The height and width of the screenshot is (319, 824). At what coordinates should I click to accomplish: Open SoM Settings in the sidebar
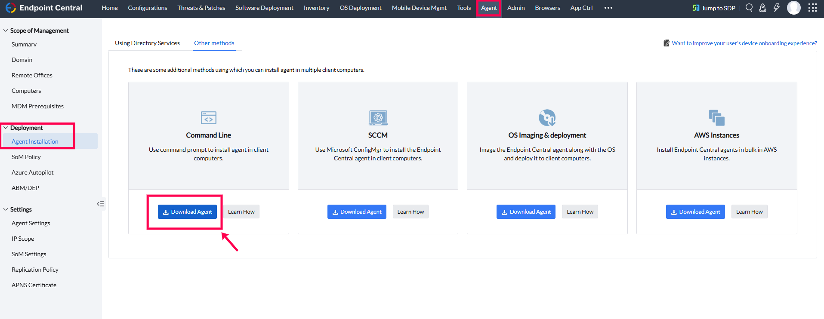(x=29, y=254)
